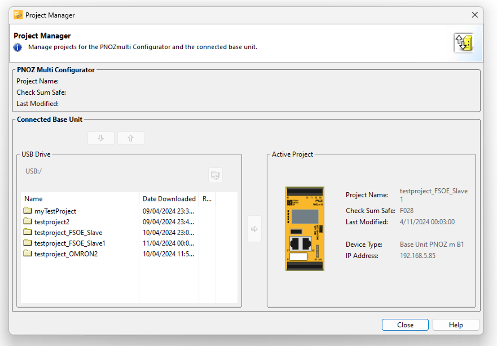Screen dimensions: 497x346
Task: Sort the list by the Name column header
Action: click(80, 199)
